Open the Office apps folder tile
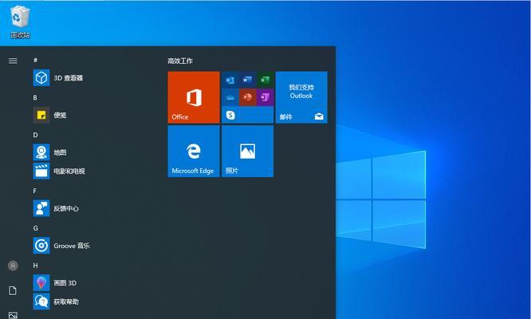Viewport: 531px width, 319px height. click(x=247, y=96)
